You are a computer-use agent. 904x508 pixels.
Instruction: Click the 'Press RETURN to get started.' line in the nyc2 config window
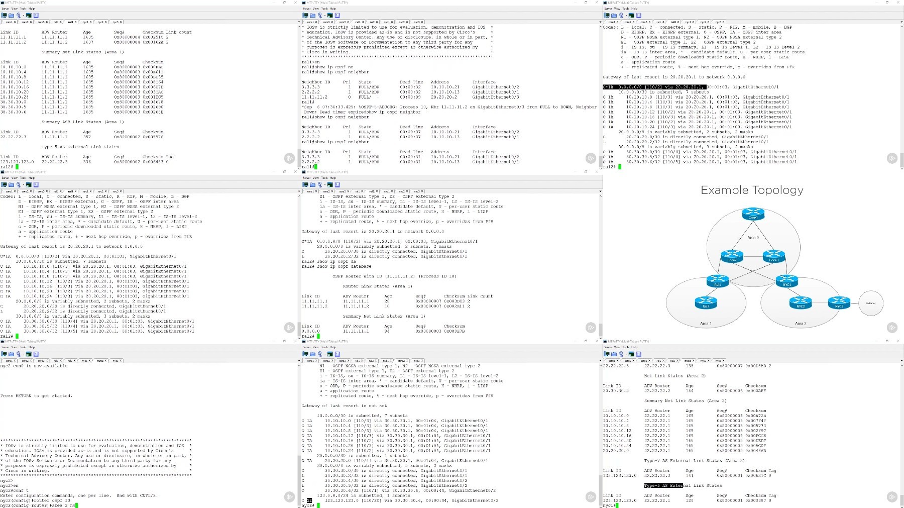(x=36, y=396)
